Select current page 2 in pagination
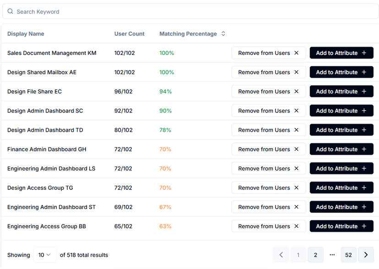This screenshot has height=269, width=379. (315, 255)
